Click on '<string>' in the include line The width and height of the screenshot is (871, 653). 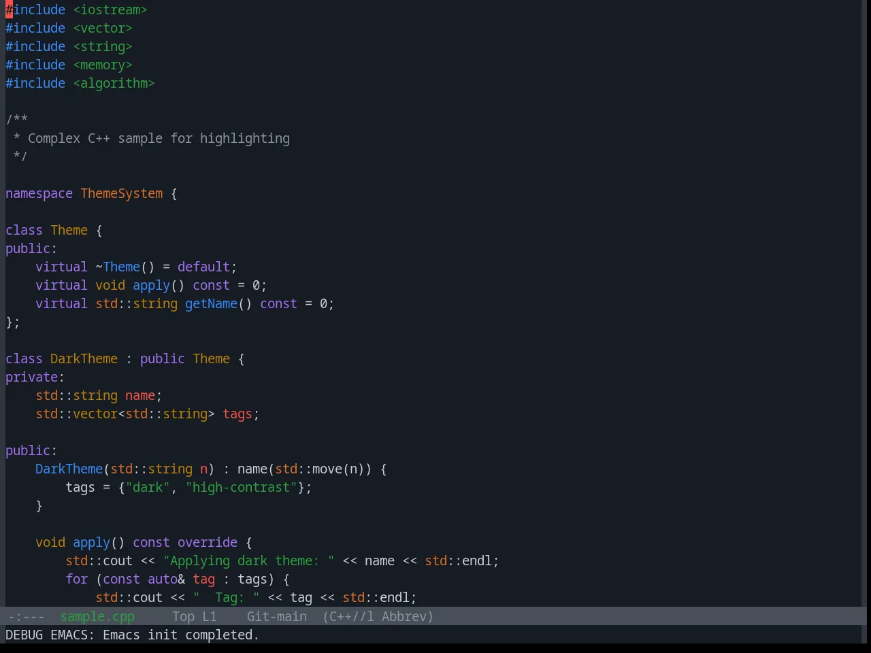pos(103,46)
